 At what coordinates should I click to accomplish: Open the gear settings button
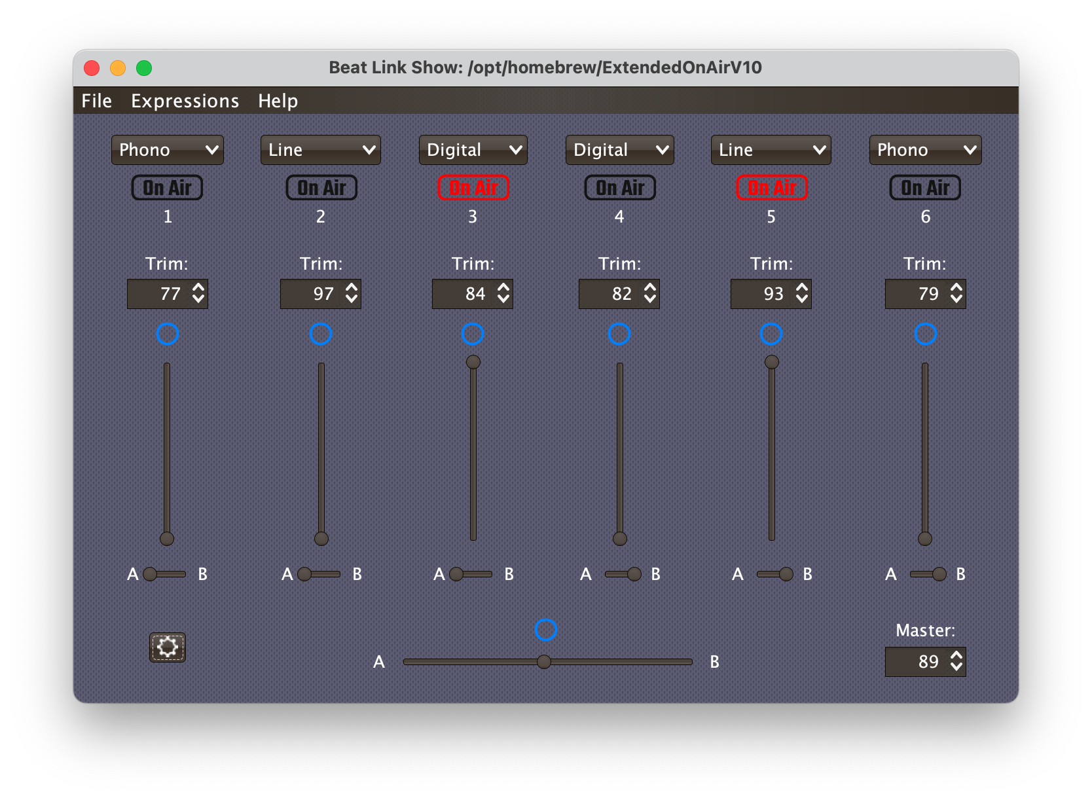[x=168, y=647]
